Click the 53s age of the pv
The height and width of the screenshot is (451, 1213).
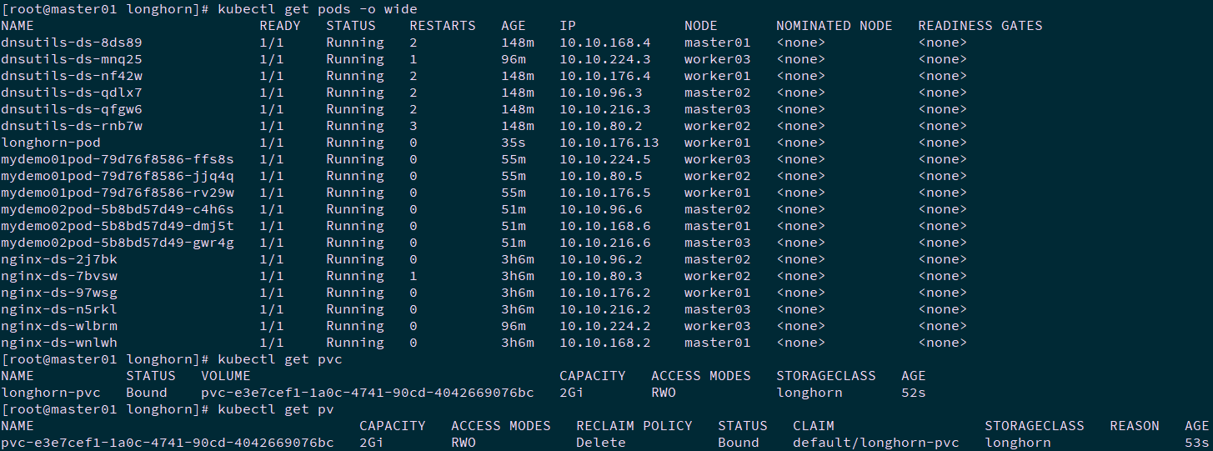(x=1197, y=443)
